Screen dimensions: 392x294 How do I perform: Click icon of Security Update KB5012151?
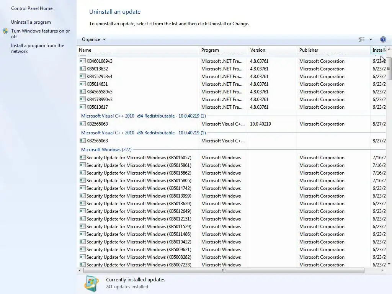point(83,219)
